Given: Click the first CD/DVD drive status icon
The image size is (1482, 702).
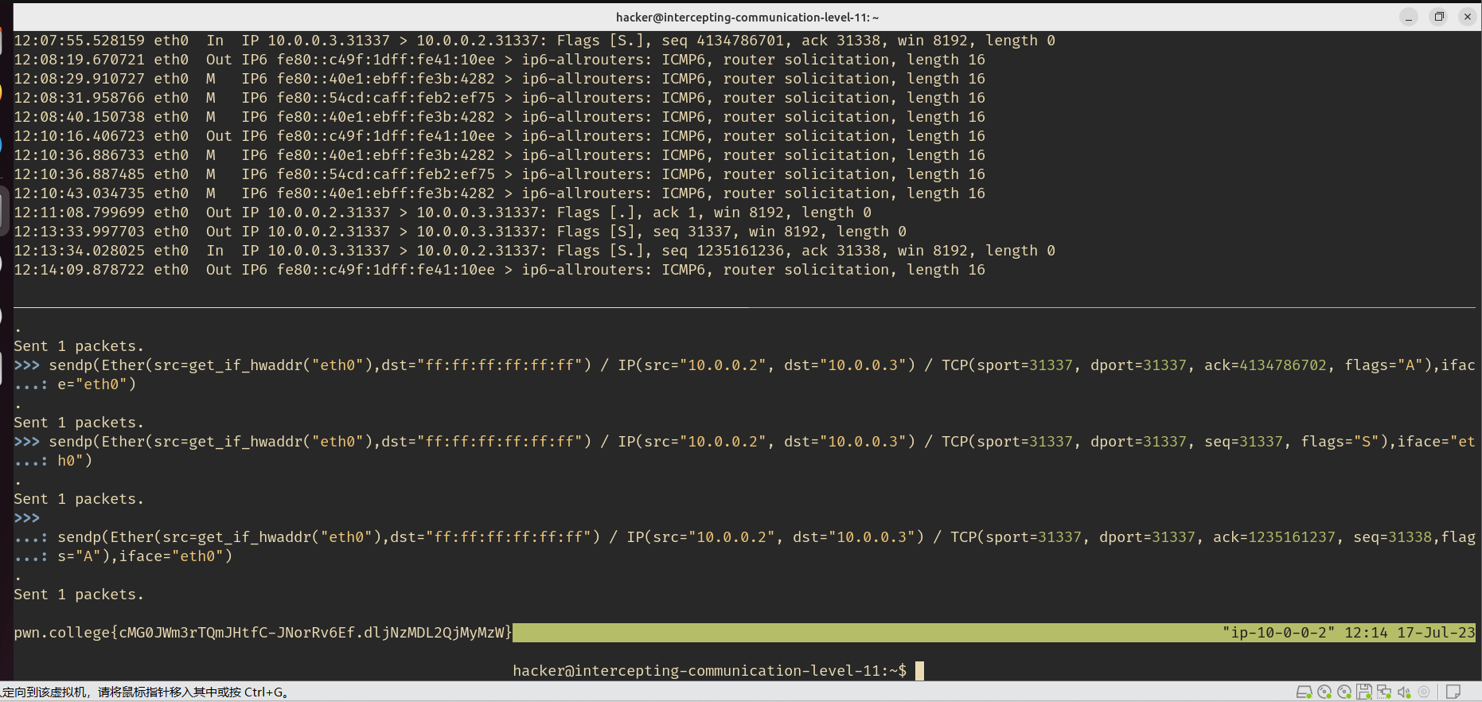Looking at the screenshot, I should (x=1324, y=692).
